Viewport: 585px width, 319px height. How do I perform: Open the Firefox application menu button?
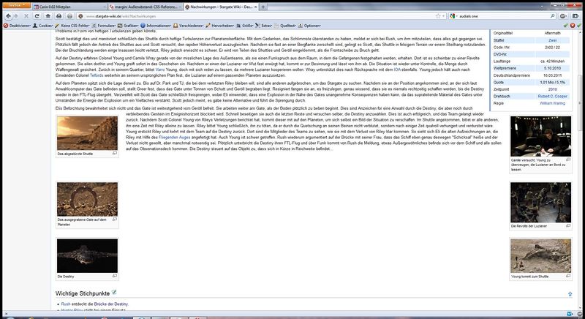(x=14, y=4)
